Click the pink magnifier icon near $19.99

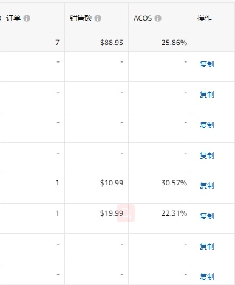126,213
